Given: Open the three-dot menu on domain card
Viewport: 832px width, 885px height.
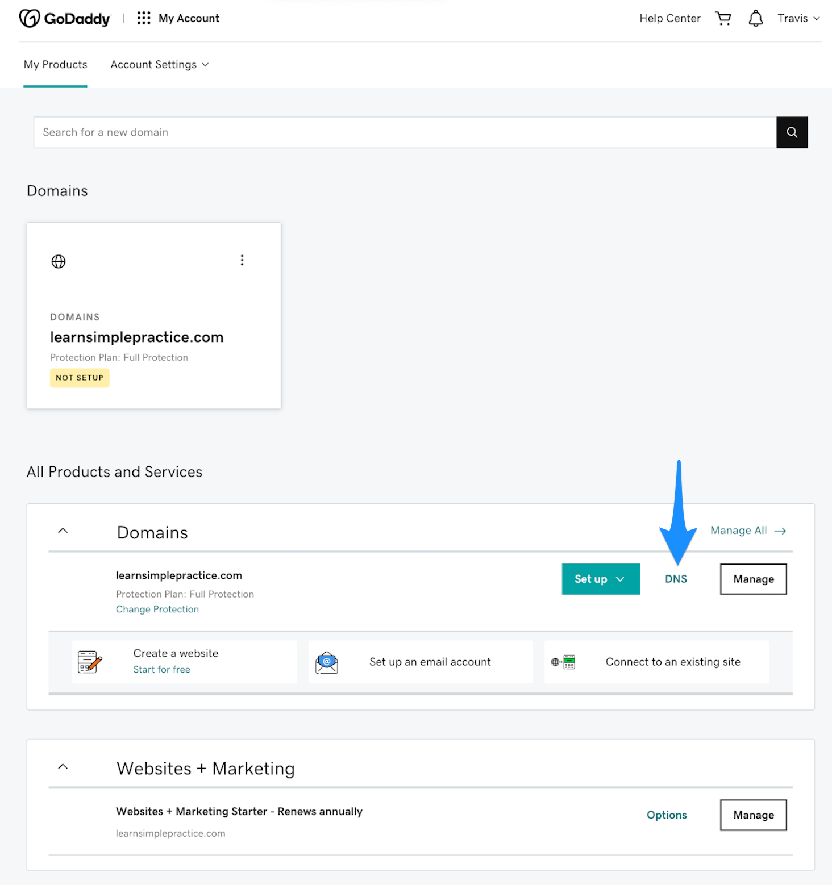Looking at the screenshot, I should (x=242, y=260).
